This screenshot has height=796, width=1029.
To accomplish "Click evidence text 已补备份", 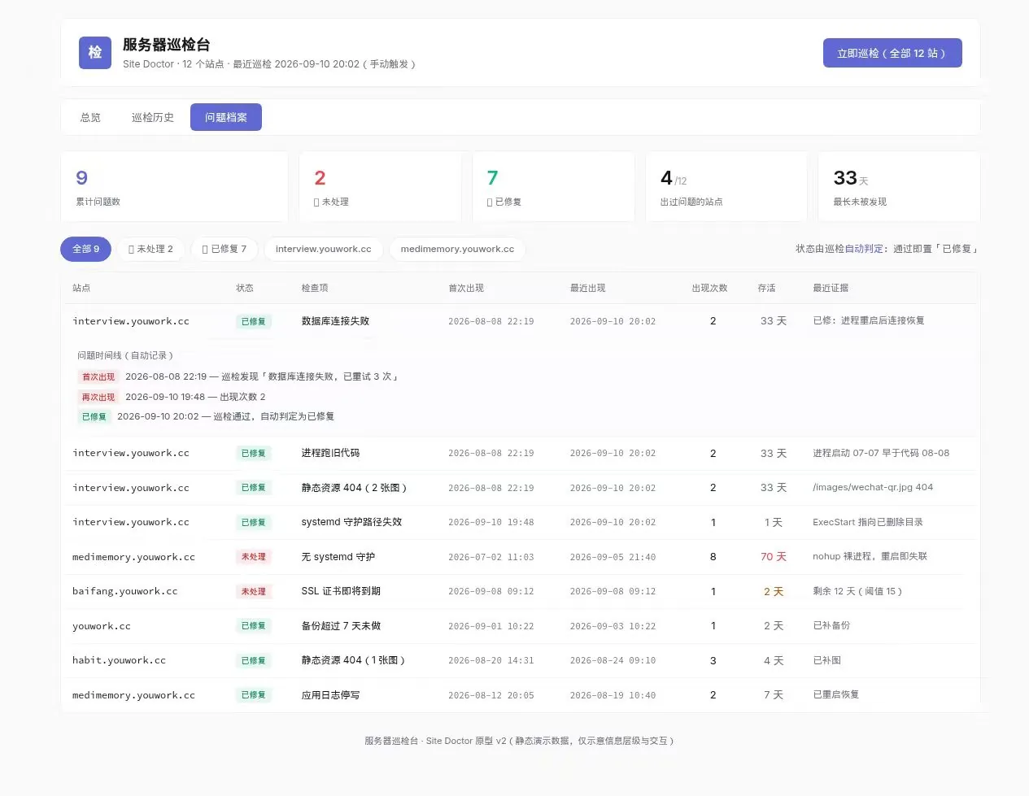I will click(831, 625).
